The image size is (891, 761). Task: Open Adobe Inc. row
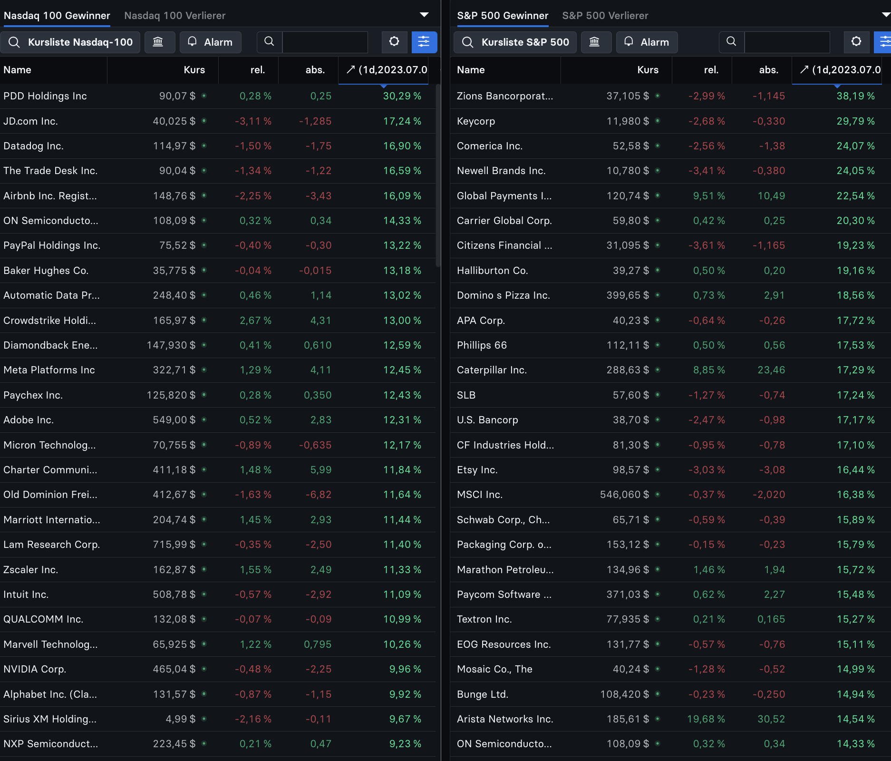pos(218,420)
